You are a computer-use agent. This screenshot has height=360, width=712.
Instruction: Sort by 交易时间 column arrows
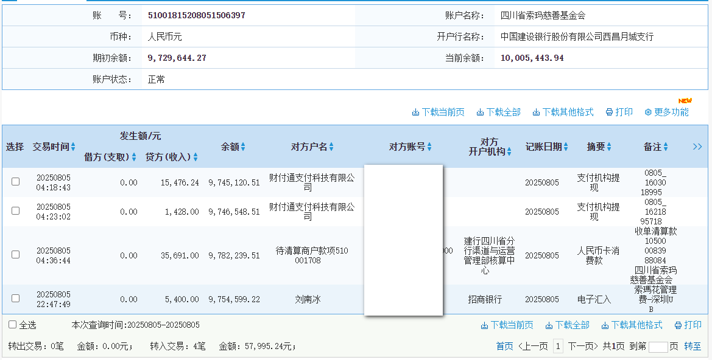pos(73,147)
